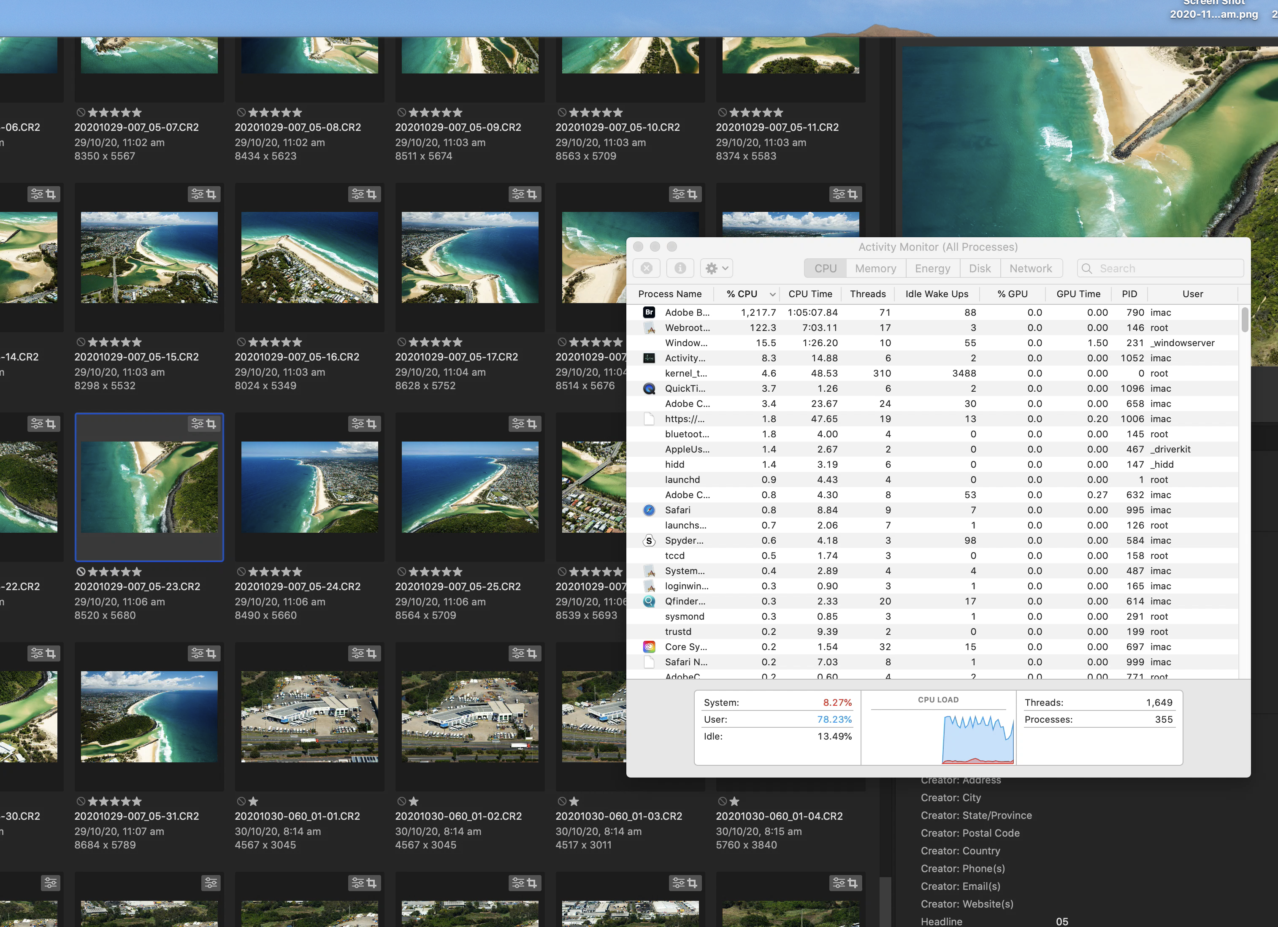Click the Core Sync icon in process list

pyautogui.click(x=649, y=647)
